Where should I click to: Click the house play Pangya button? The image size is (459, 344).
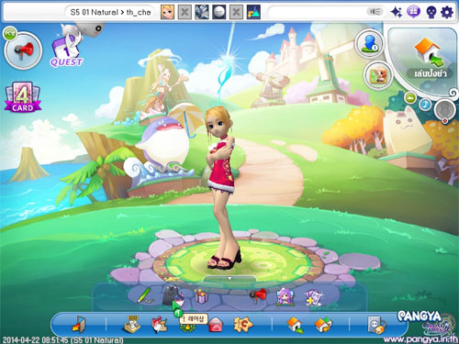tap(429, 58)
